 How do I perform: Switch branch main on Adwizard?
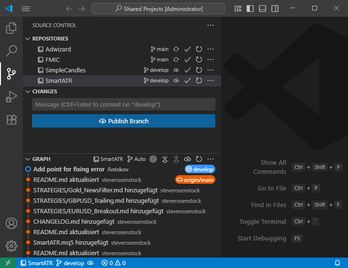point(159,49)
